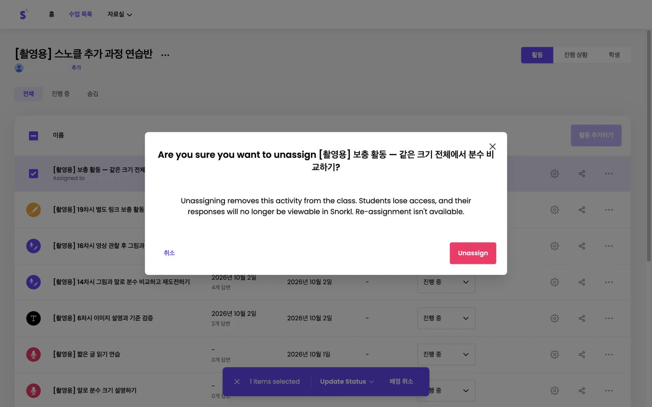The width and height of the screenshot is (652, 407).
Task: Open settings gear for 6차시 row
Action: (x=554, y=318)
